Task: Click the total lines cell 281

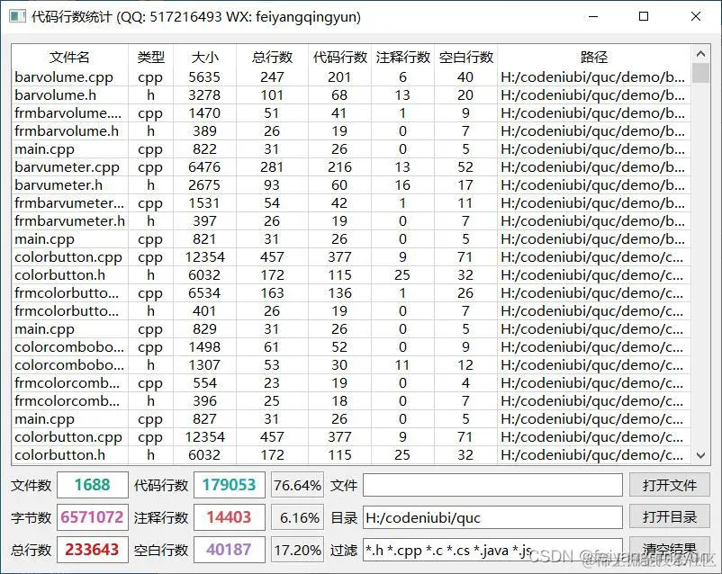Action: click(x=272, y=167)
